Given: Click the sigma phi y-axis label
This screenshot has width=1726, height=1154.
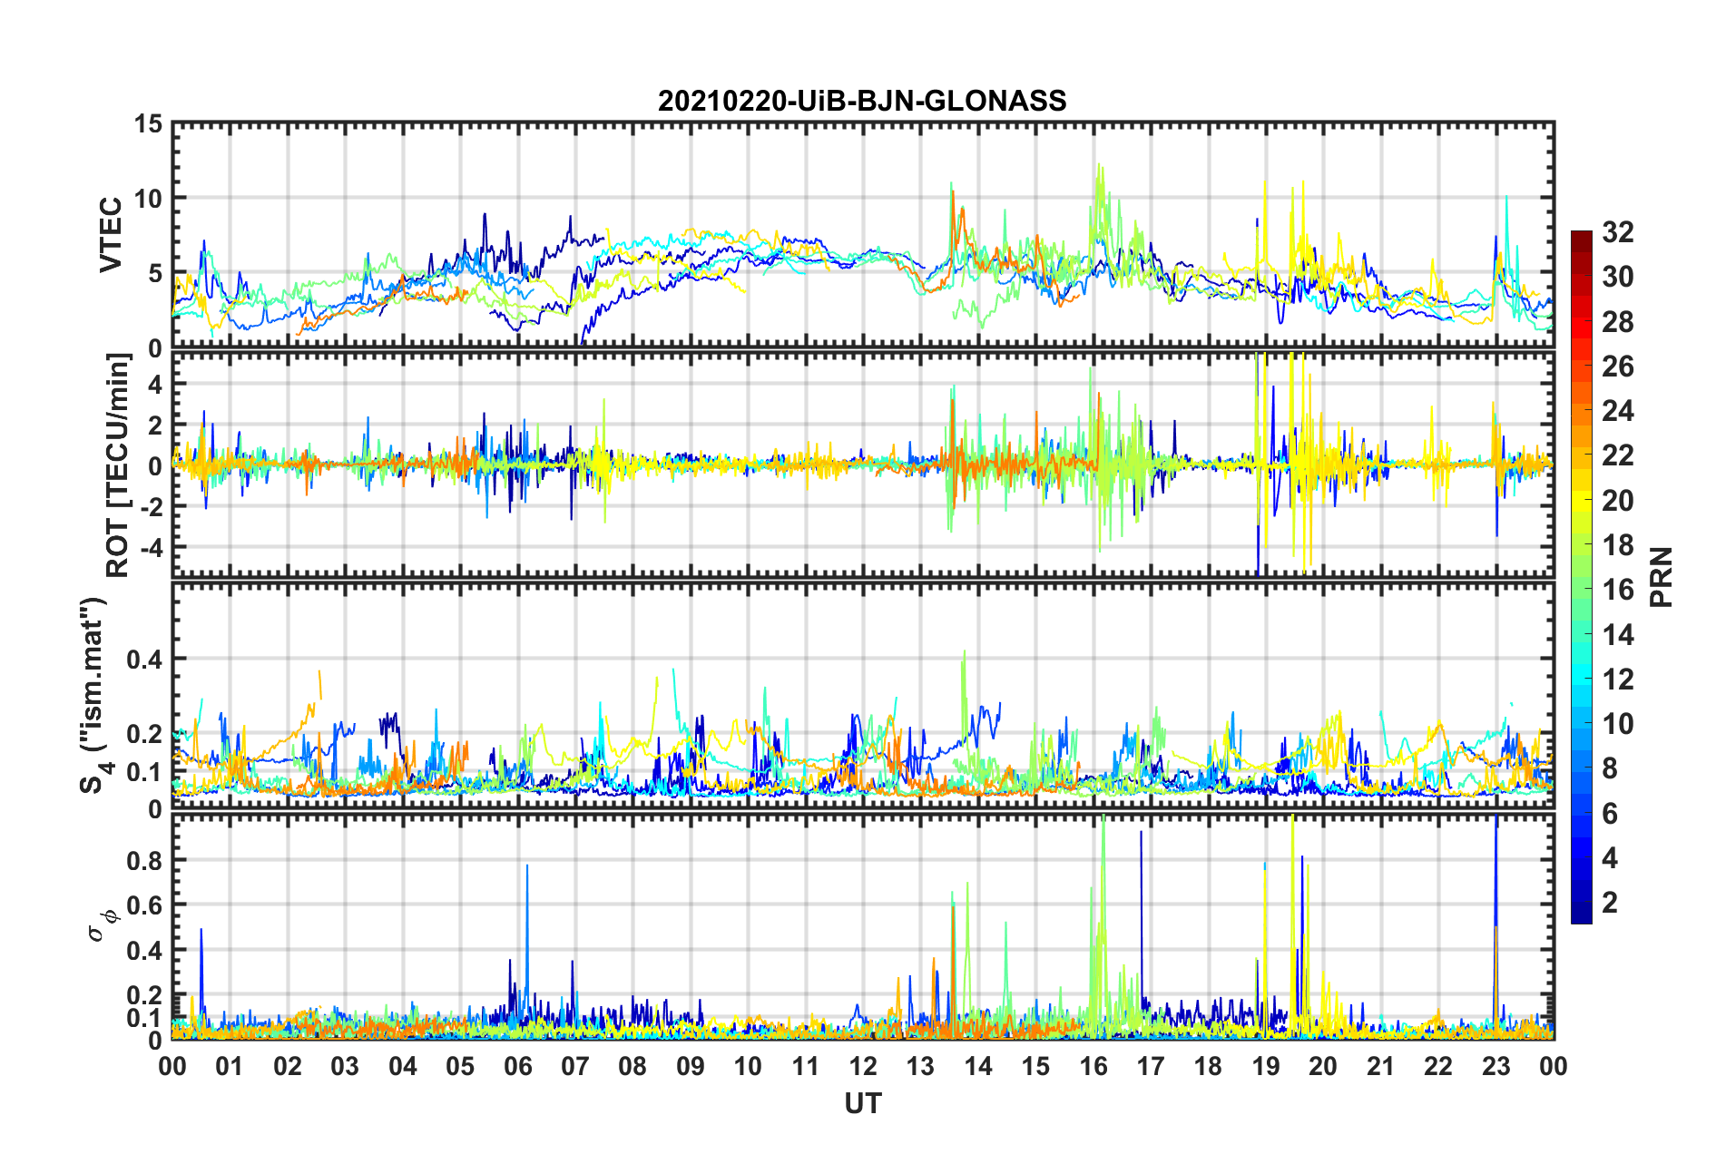Looking at the screenshot, I should tap(103, 925).
